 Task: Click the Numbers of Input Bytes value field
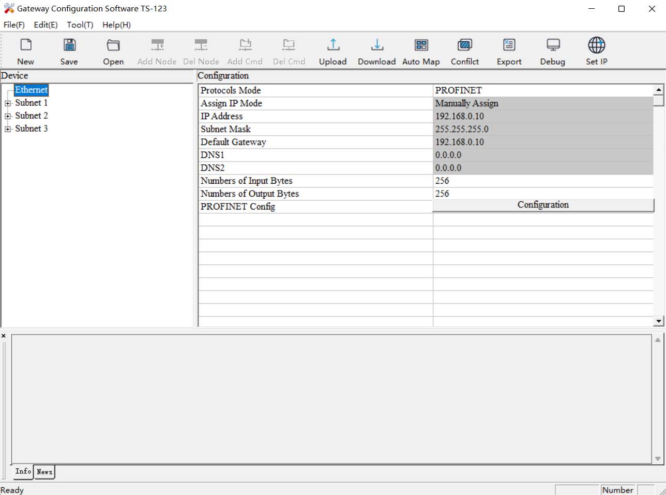(x=542, y=181)
